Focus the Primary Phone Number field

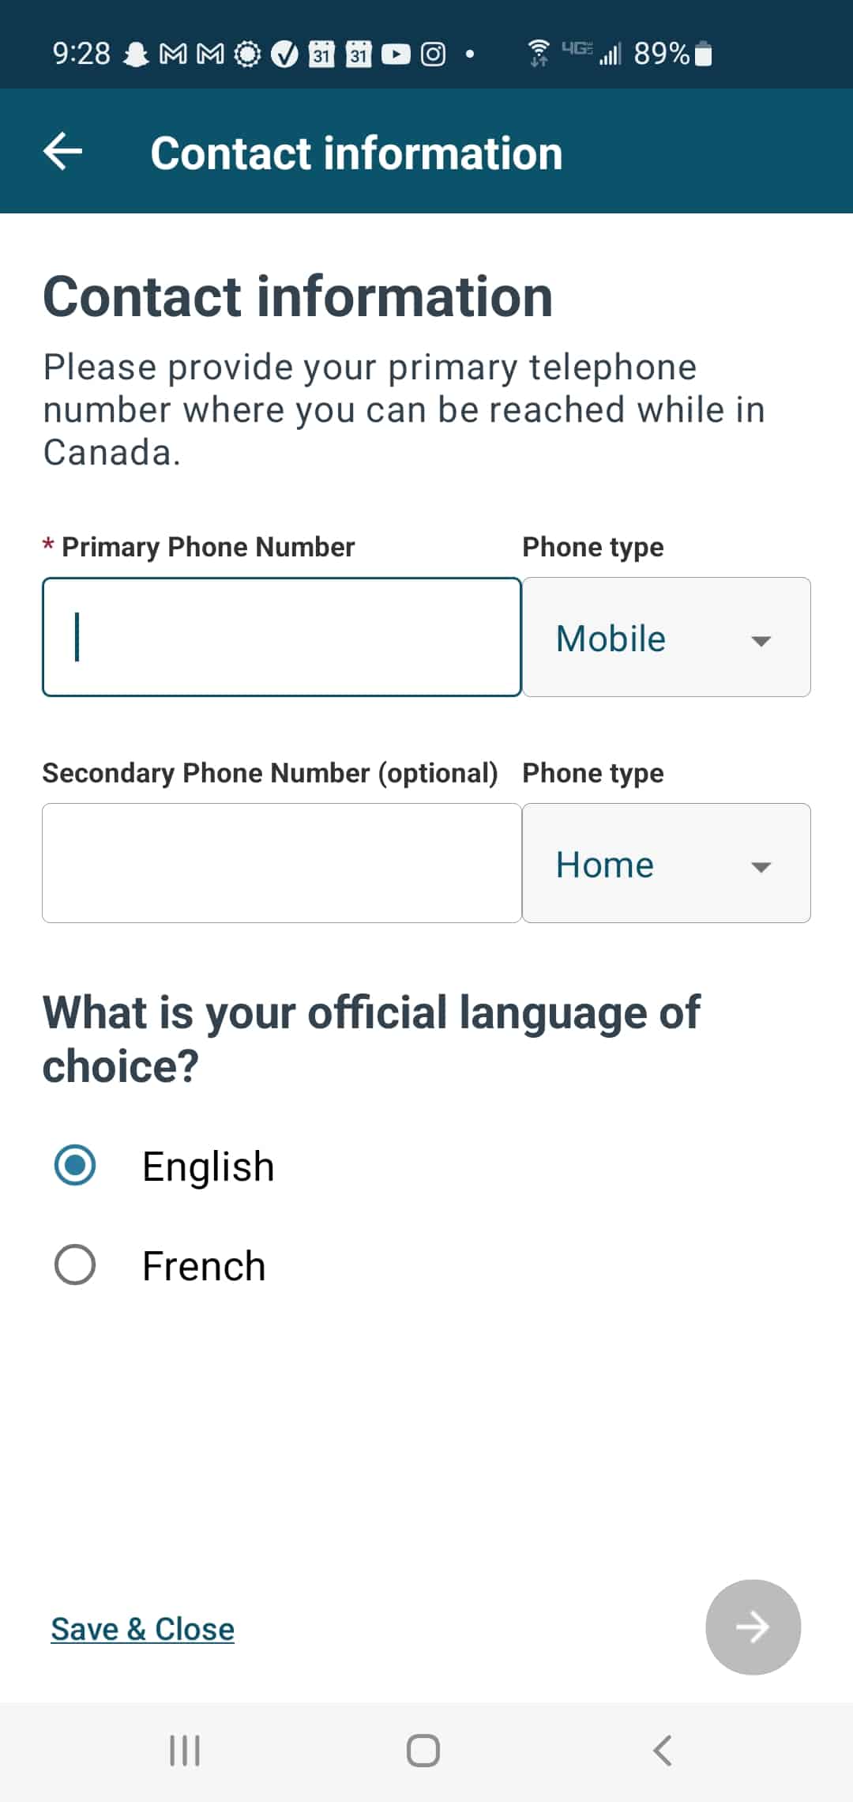click(281, 637)
